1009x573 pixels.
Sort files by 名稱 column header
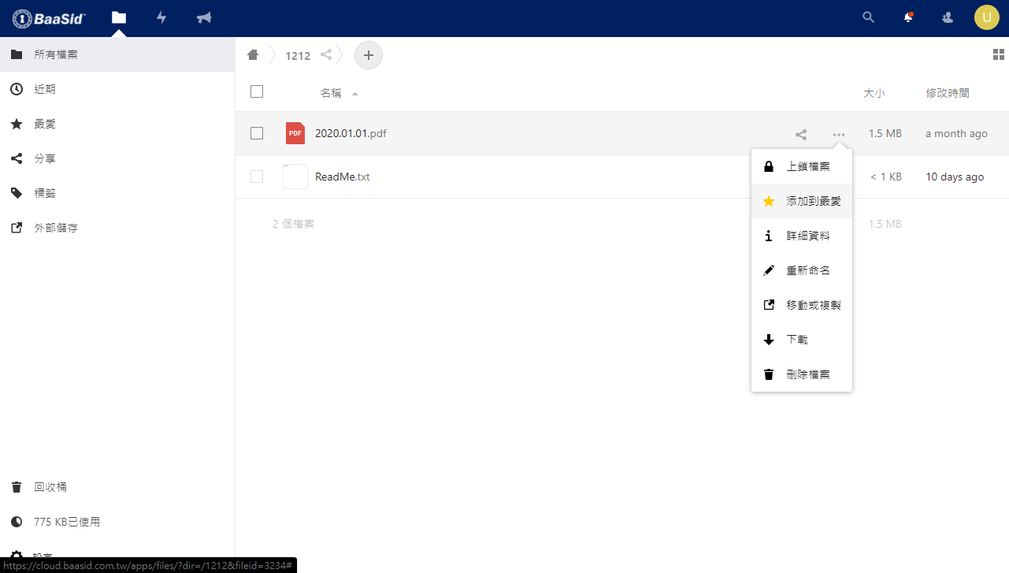tap(331, 93)
